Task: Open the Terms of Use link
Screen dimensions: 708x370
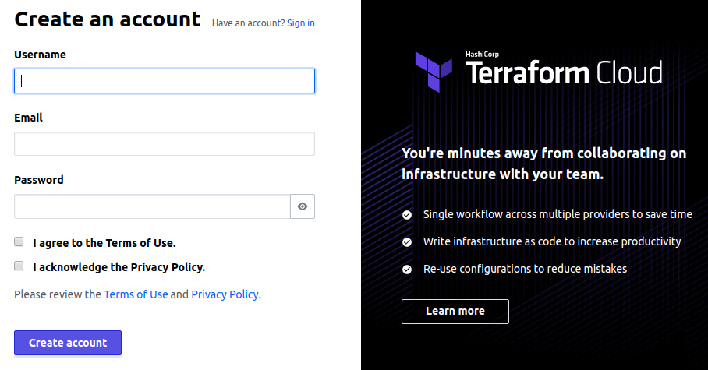Action: (136, 294)
